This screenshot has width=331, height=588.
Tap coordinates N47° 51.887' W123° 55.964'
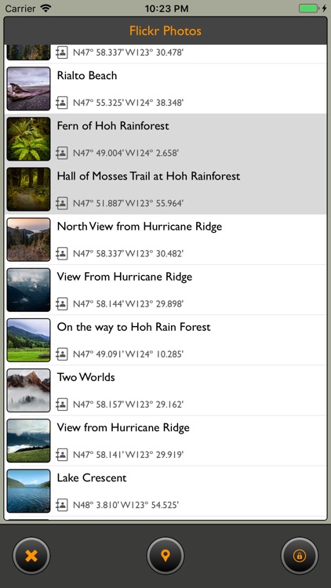pos(128,203)
